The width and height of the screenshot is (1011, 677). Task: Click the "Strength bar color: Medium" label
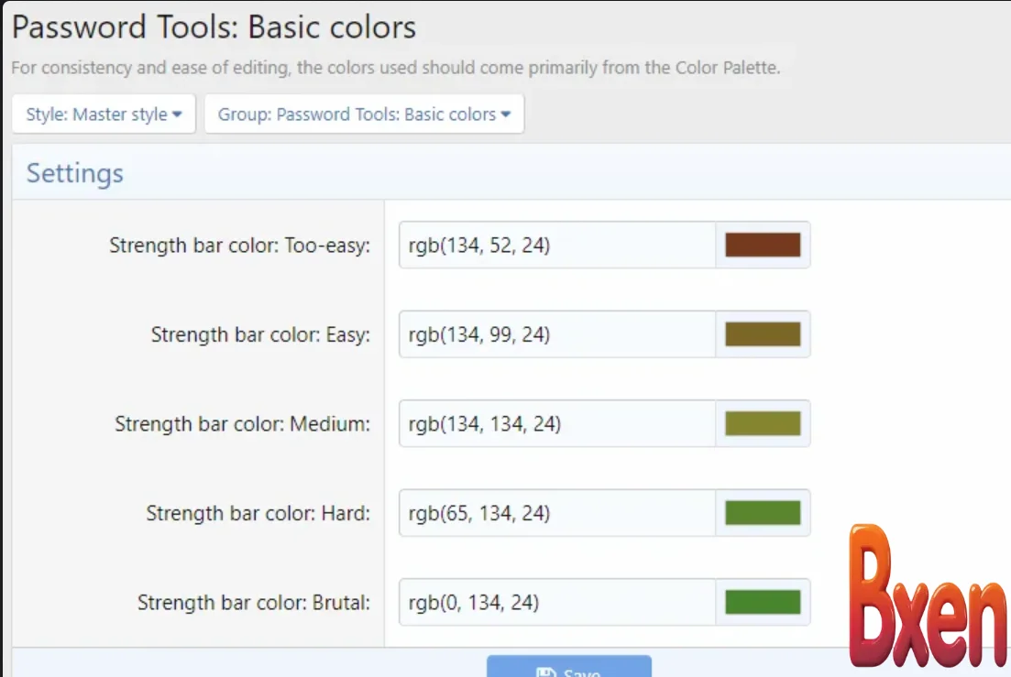242,424
